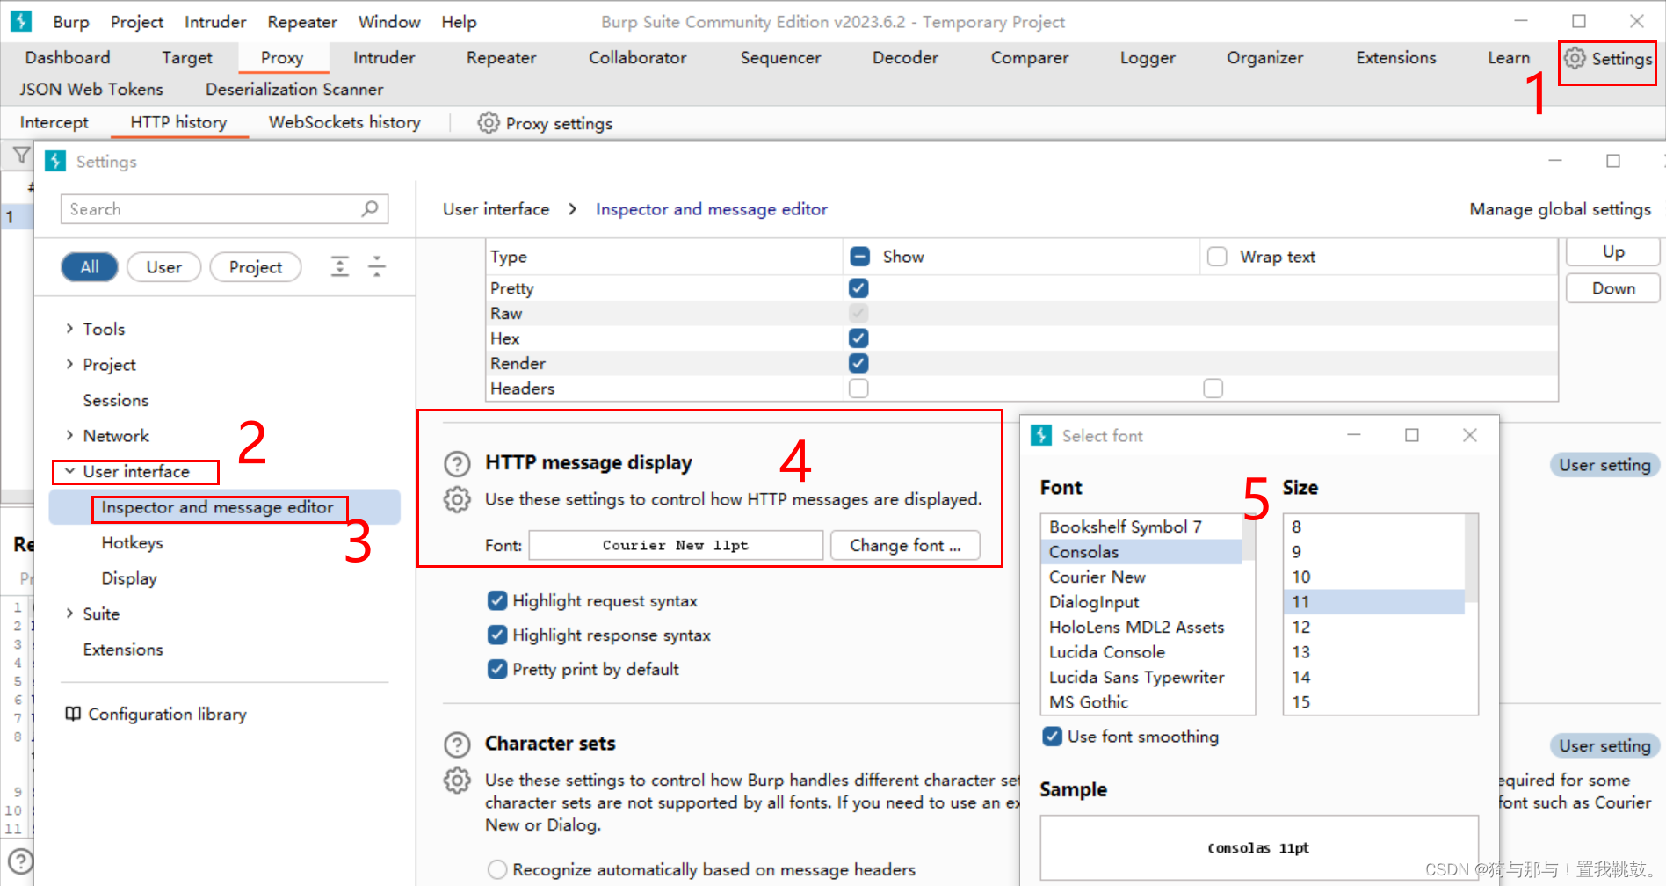1666x886 pixels.
Task: Open the JSON Web Tokens tab
Action: tap(91, 90)
